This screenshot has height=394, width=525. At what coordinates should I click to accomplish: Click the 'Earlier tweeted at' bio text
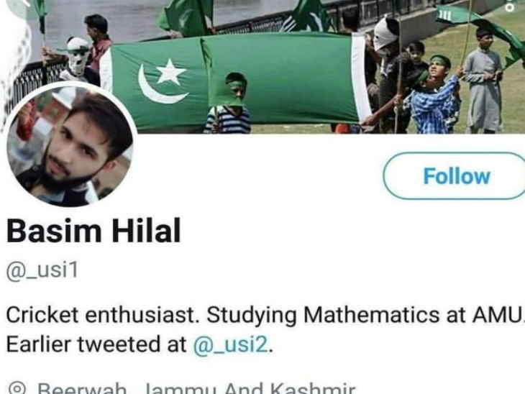pyautogui.click(x=96, y=344)
